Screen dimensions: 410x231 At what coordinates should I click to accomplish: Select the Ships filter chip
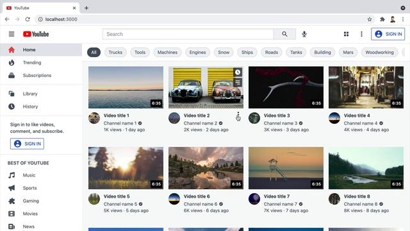[x=247, y=53]
